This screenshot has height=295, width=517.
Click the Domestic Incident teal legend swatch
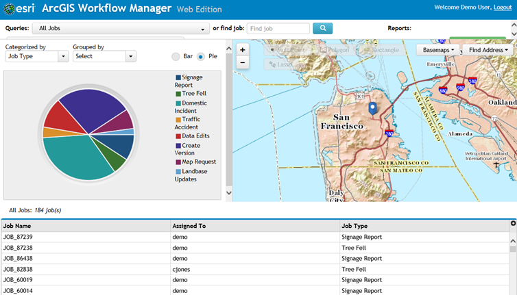click(178, 103)
